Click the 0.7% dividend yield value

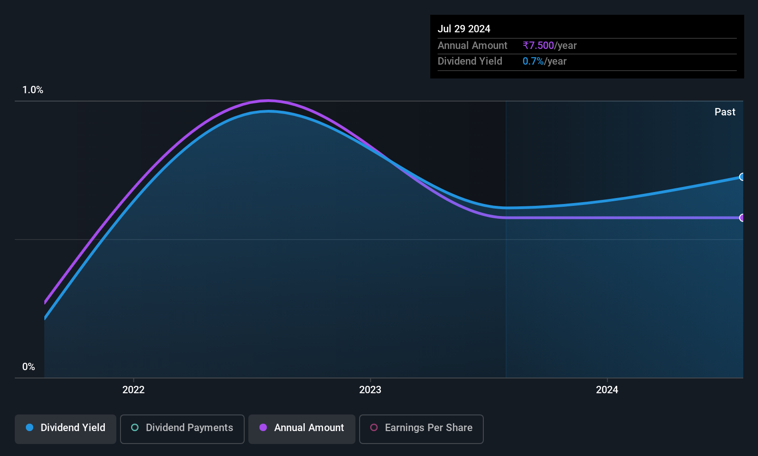533,61
